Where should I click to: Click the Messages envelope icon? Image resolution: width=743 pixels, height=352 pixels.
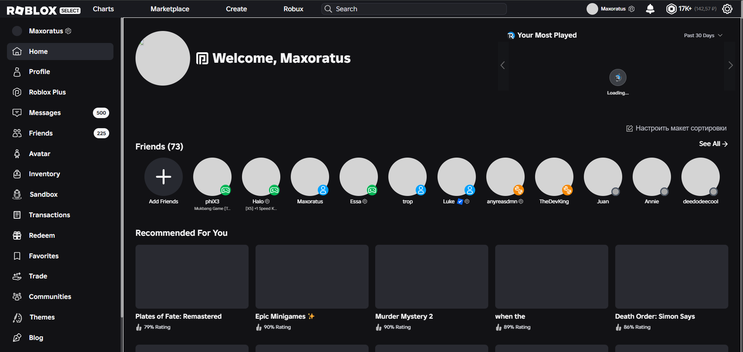point(17,113)
